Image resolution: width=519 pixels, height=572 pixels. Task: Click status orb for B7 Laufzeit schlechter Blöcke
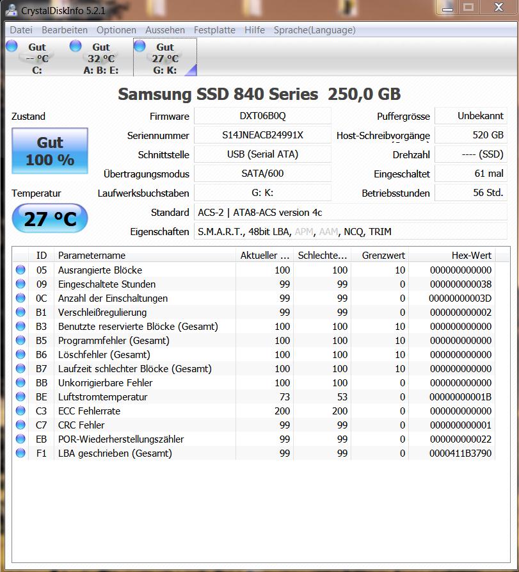pos(20,368)
